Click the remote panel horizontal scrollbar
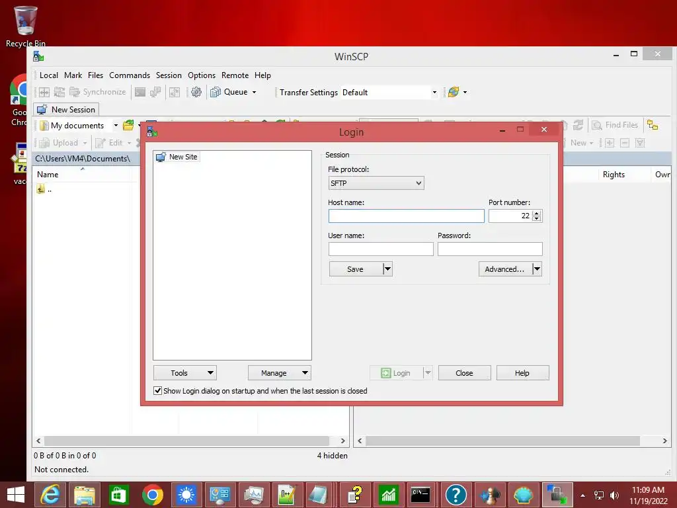This screenshot has height=508, width=677. tap(502, 441)
